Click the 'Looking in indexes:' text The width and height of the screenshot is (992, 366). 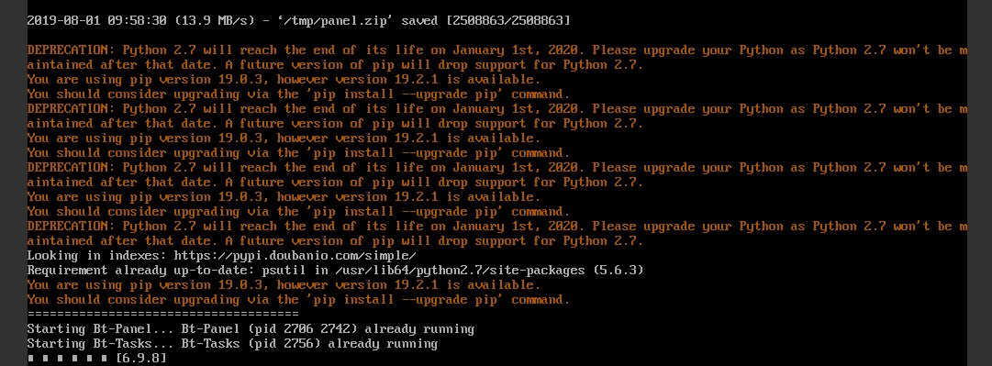click(96, 255)
